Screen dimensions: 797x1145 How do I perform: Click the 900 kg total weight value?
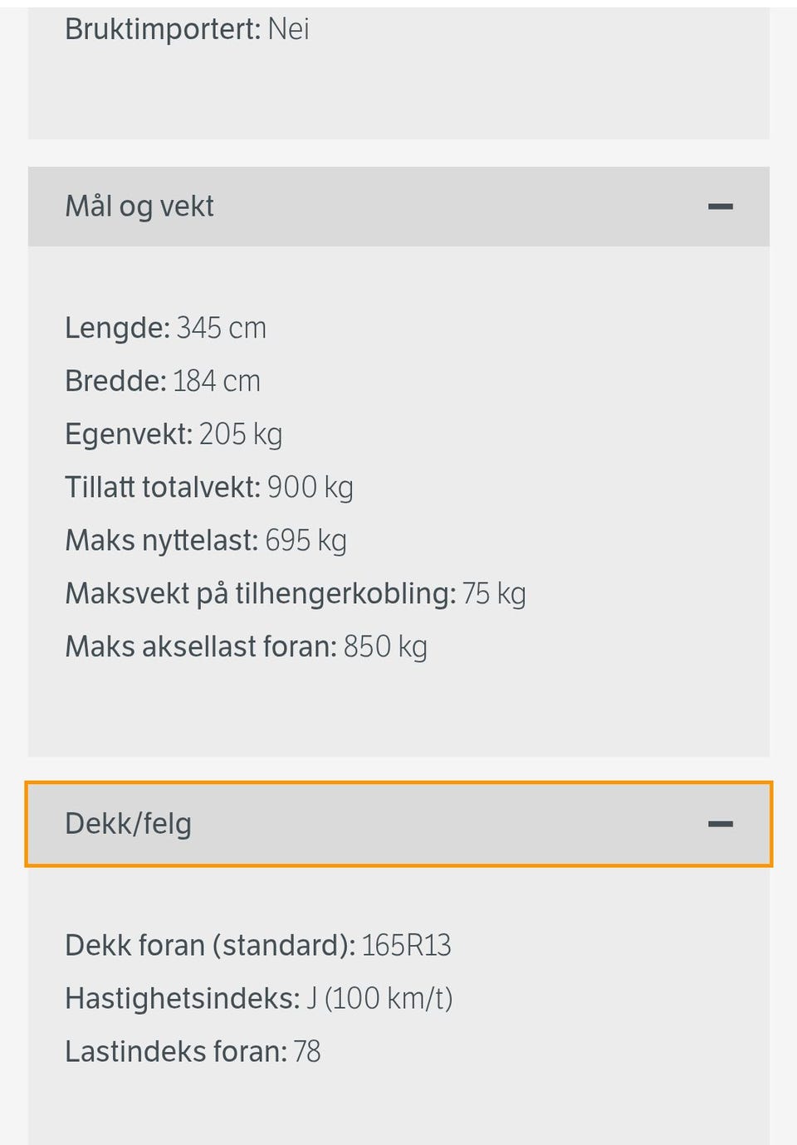(310, 488)
